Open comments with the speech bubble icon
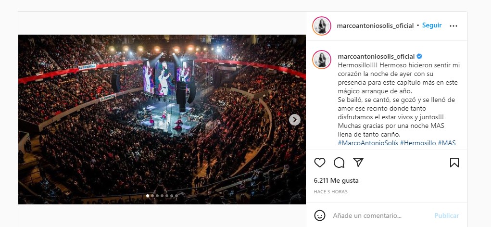Screen dimensions: 491x227 coord(339,163)
